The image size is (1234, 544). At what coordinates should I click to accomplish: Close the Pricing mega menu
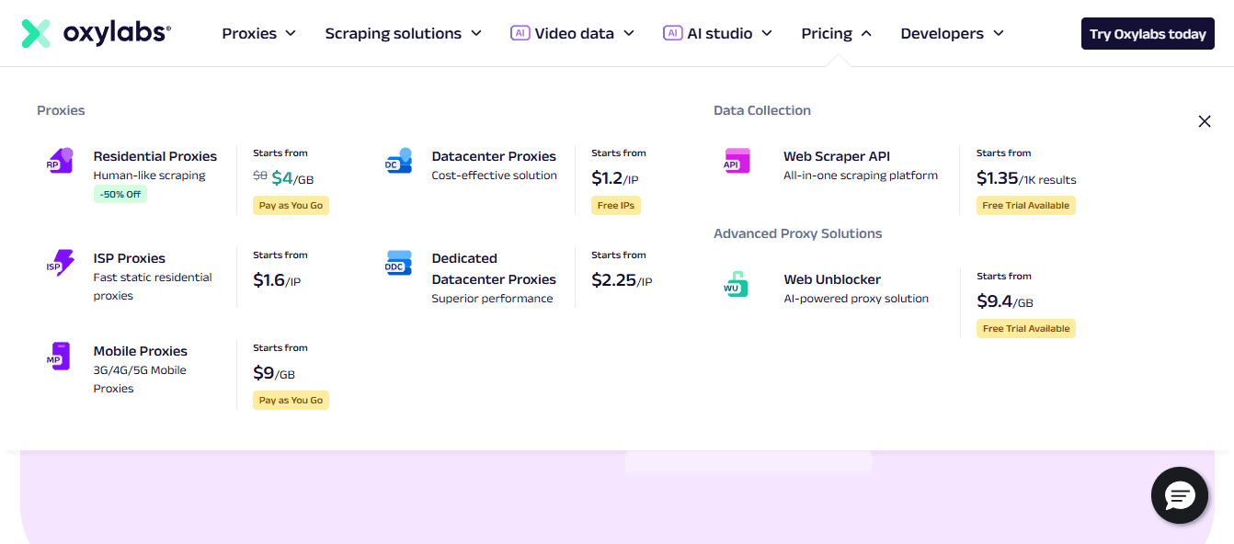point(1205,121)
